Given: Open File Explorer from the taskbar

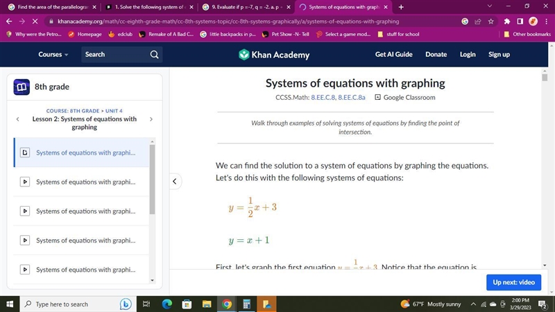Looking at the screenshot, I should [x=207, y=304].
